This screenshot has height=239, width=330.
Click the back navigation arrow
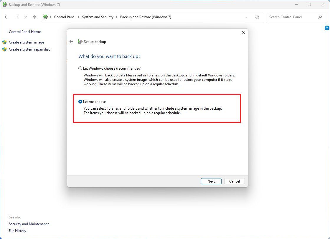(x=6, y=17)
